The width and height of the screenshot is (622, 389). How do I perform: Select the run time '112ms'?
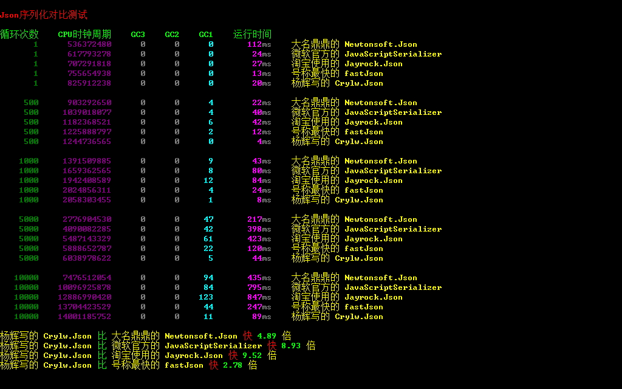coord(259,44)
